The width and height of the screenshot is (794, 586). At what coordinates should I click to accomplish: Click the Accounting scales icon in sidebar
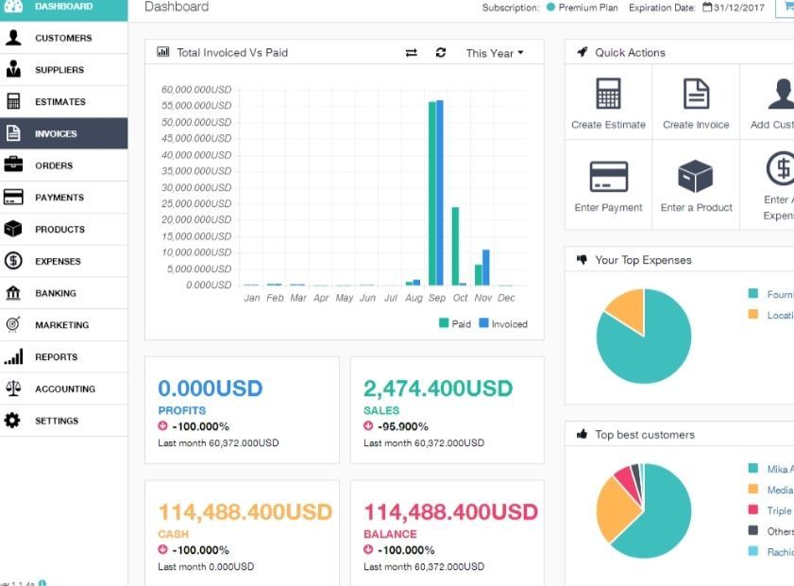tap(13, 388)
